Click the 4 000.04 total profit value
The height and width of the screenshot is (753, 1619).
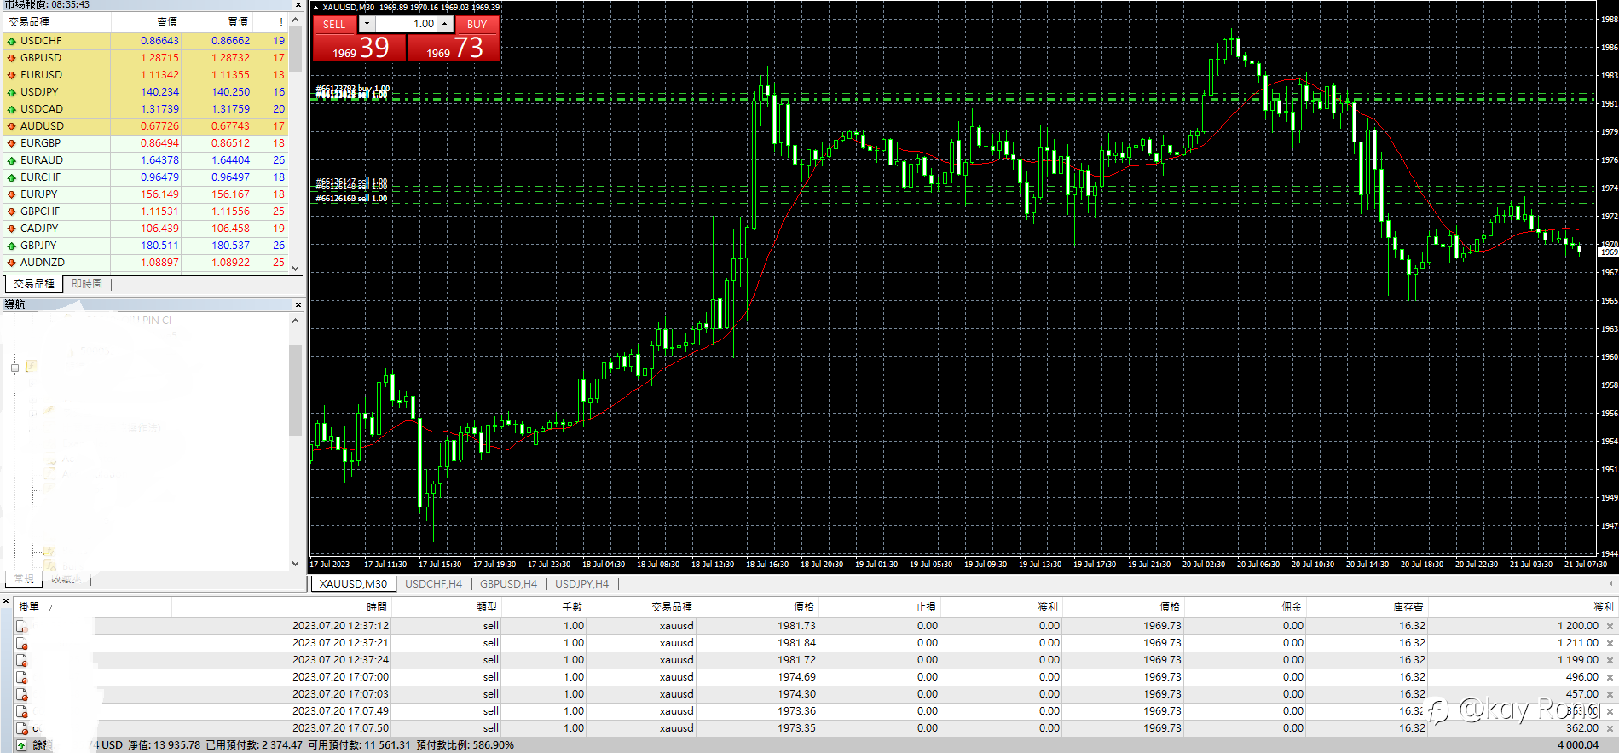(1578, 745)
